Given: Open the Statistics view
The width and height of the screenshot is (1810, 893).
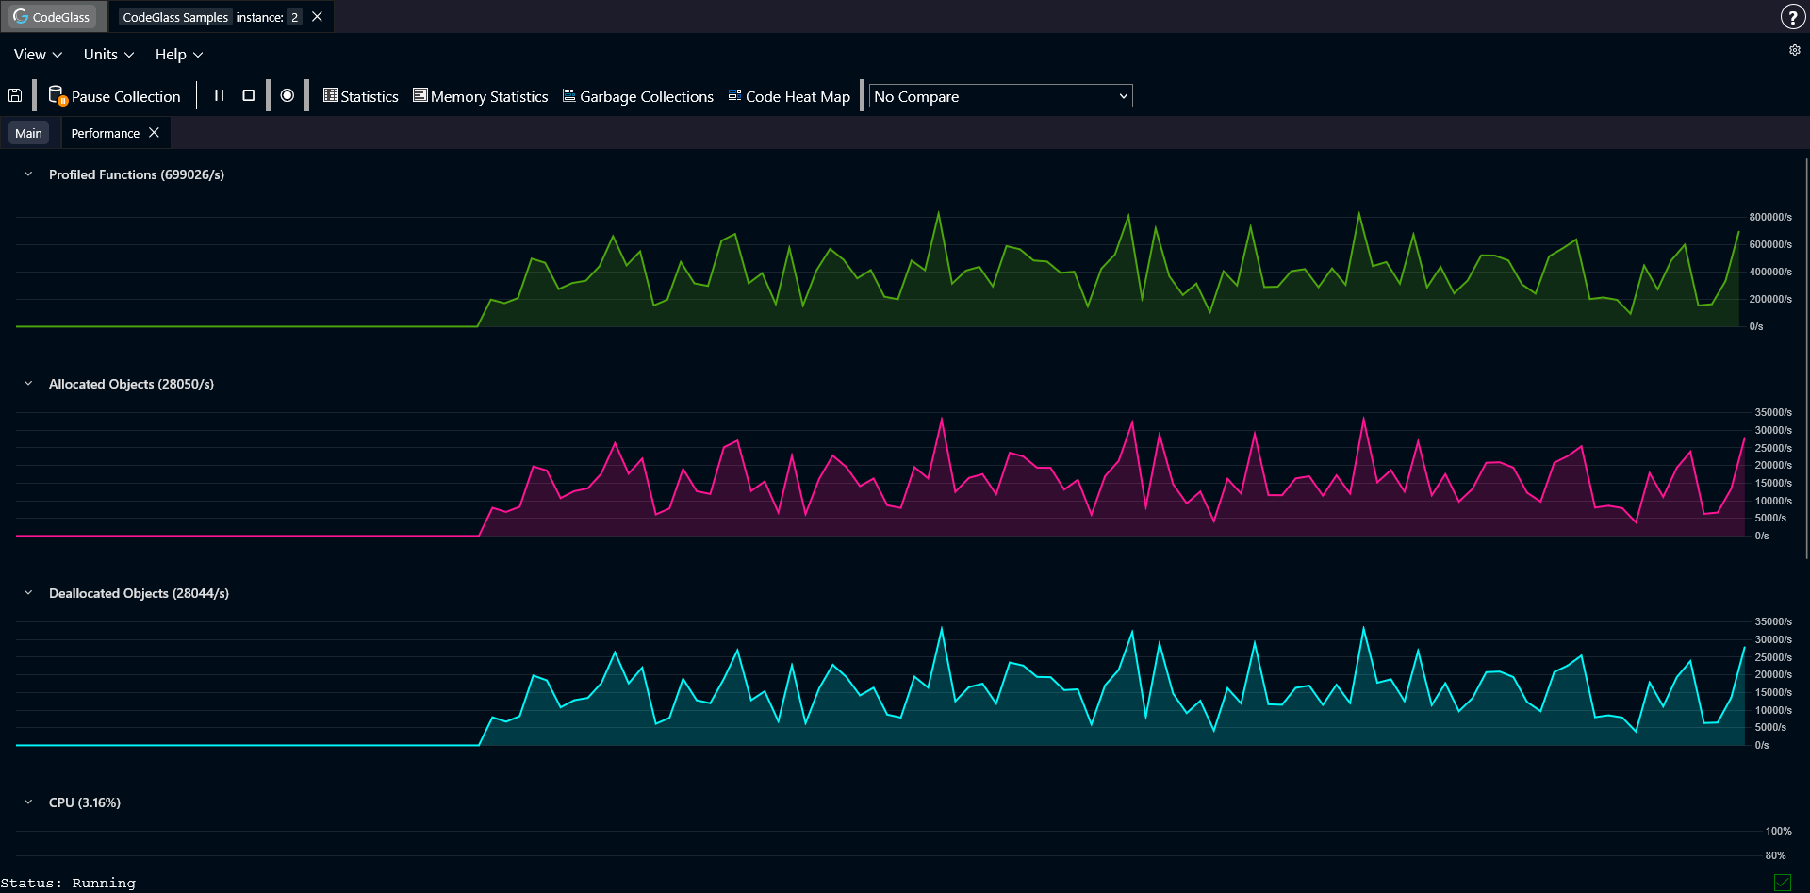Looking at the screenshot, I should (361, 96).
